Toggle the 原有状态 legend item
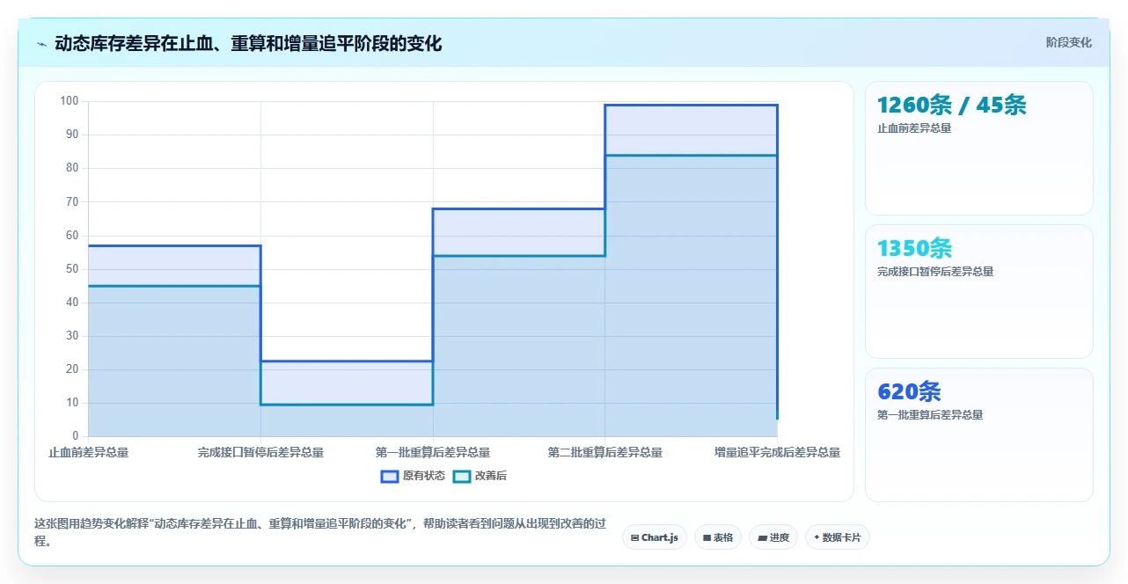The image size is (1128, 584). [413, 476]
